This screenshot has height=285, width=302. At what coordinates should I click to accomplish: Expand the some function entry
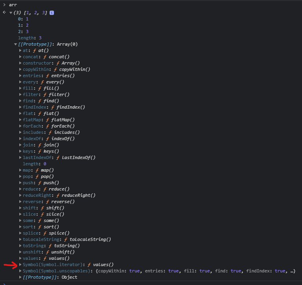pyautogui.click(x=20, y=221)
